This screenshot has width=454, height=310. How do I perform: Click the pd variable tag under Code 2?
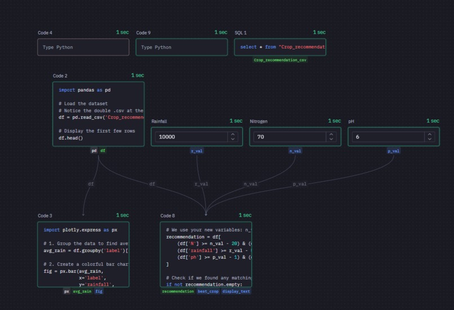(94, 151)
